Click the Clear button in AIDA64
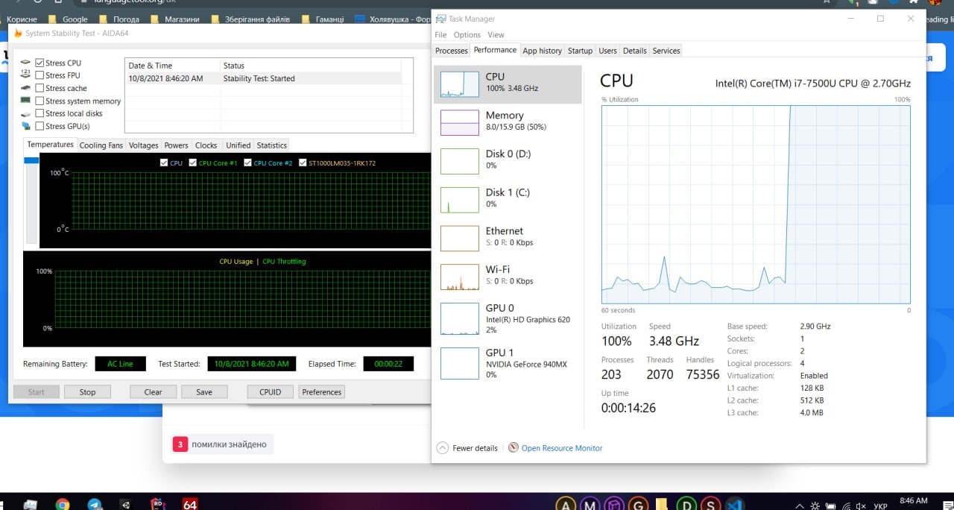The height and width of the screenshot is (510, 954). tap(154, 391)
